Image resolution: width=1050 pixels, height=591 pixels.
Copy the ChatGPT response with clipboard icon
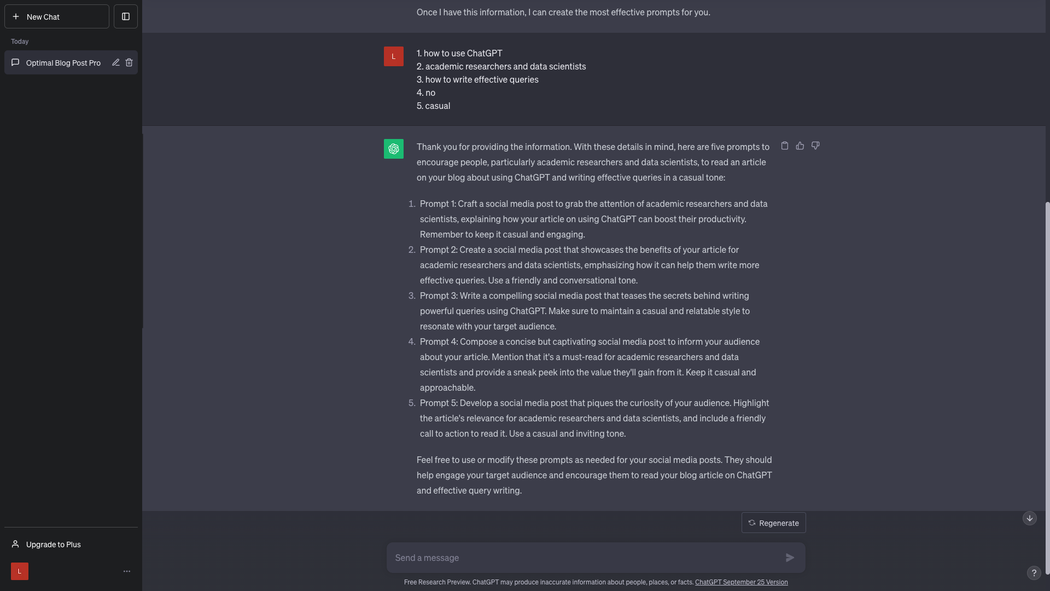[x=785, y=146]
